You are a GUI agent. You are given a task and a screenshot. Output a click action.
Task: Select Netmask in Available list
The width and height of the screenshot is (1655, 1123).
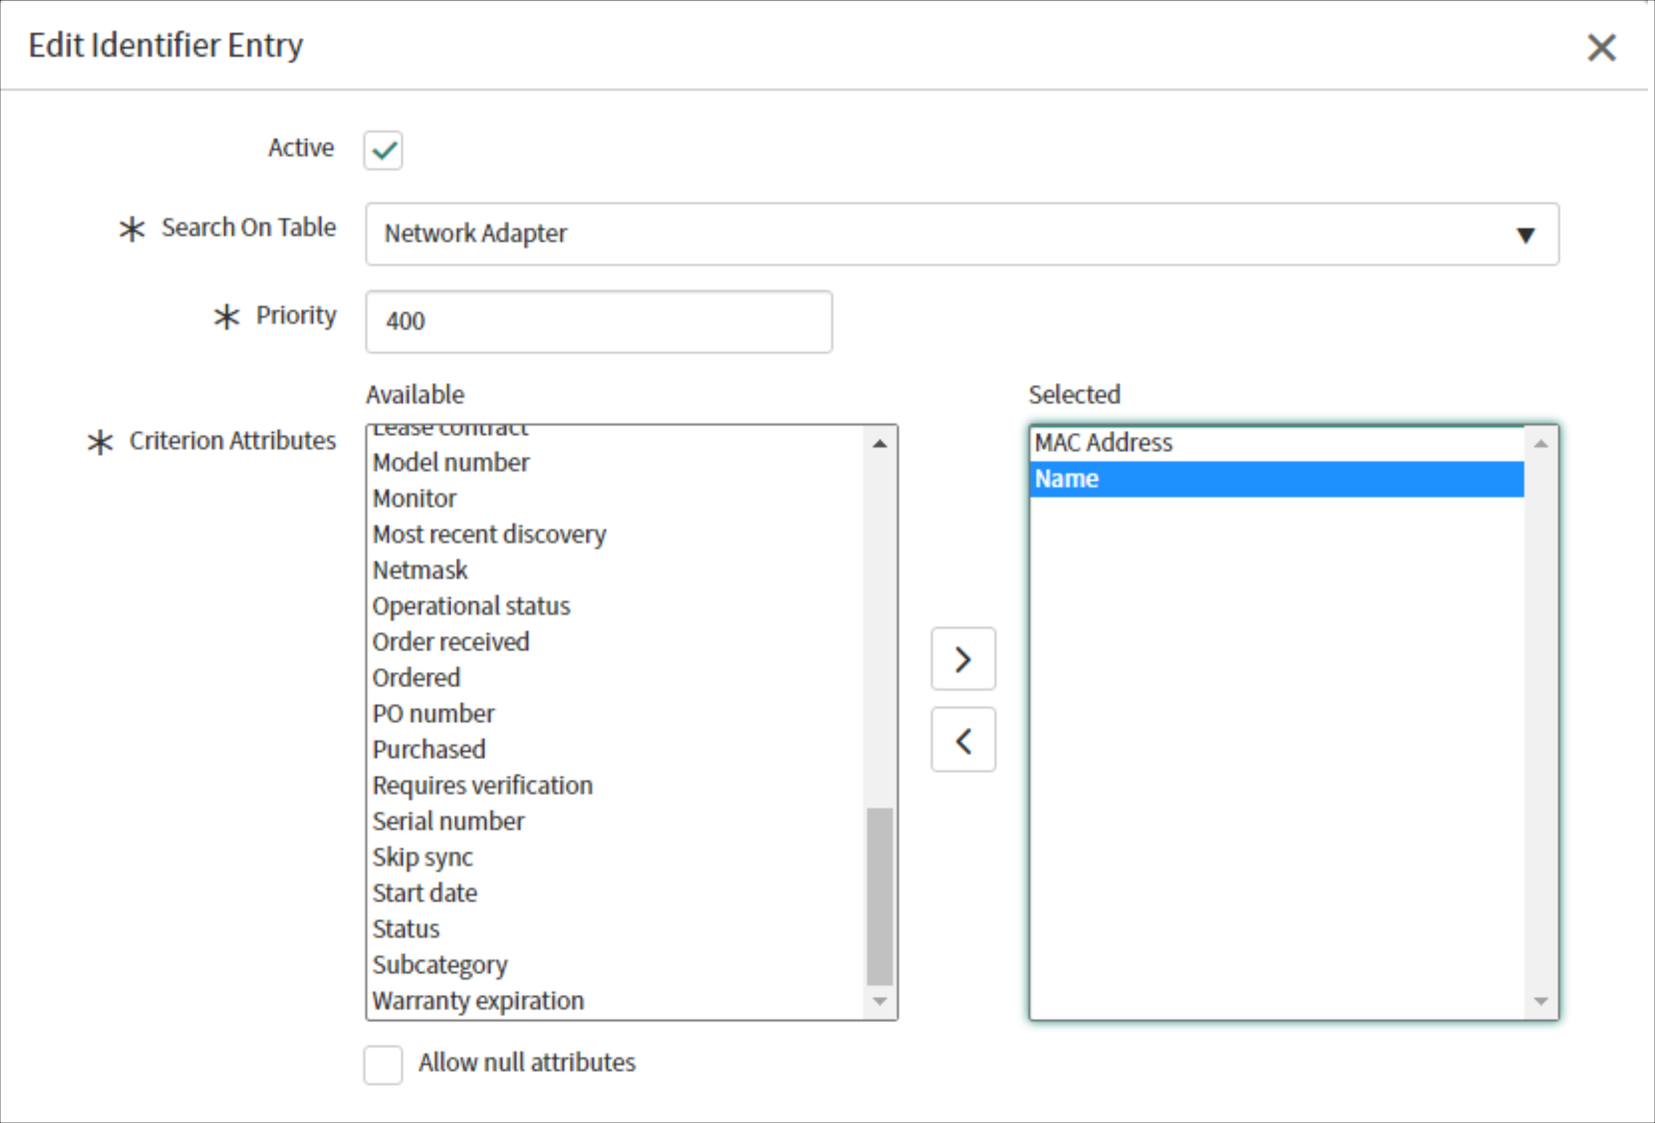point(617,571)
